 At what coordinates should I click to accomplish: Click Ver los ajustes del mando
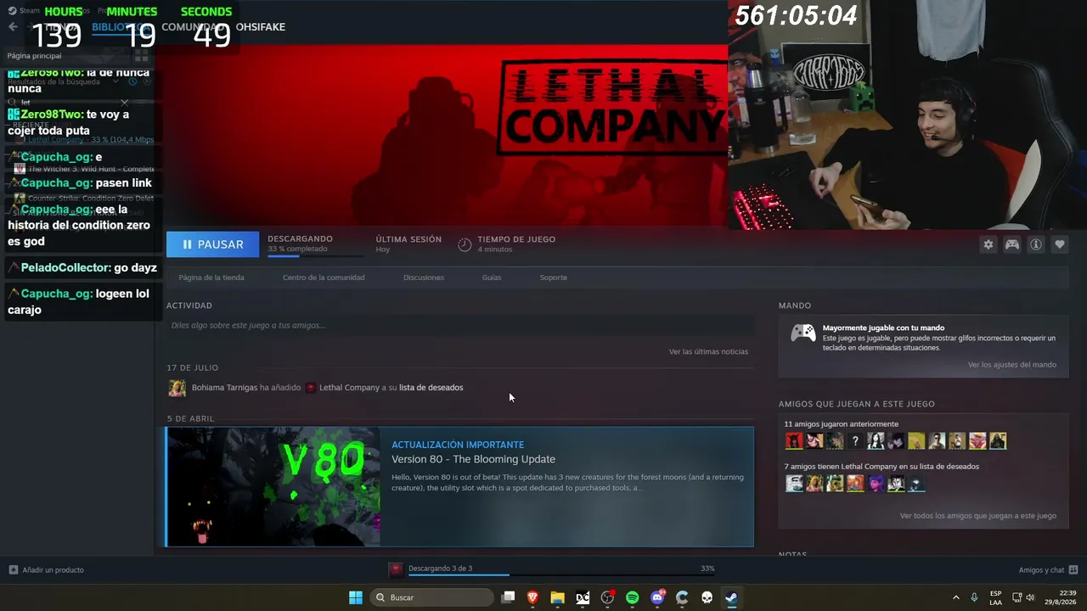click(x=1012, y=365)
